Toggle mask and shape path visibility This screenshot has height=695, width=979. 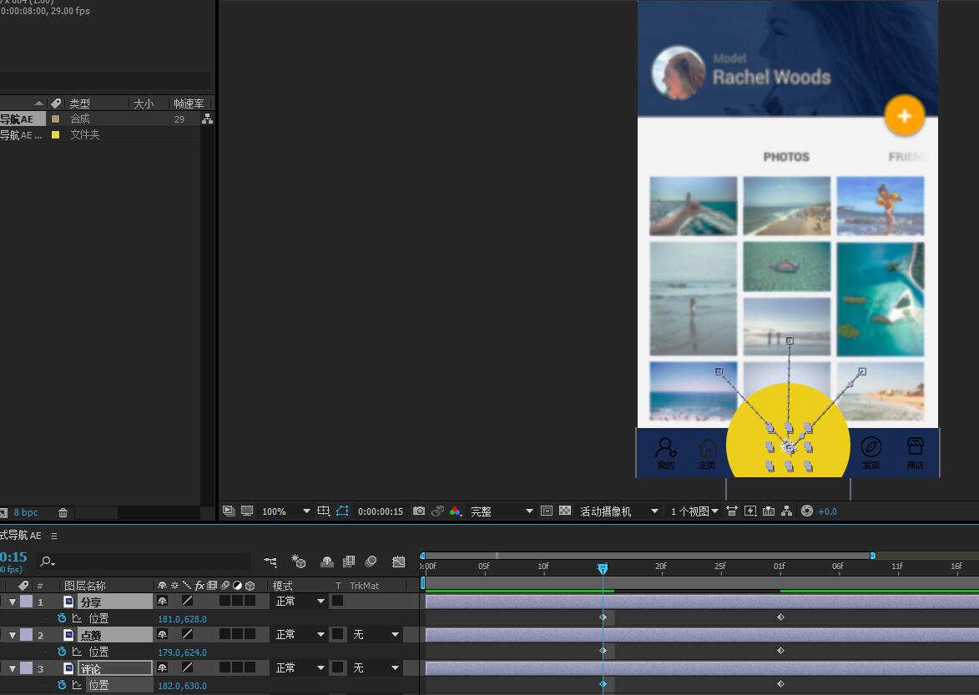pyautogui.click(x=342, y=511)
